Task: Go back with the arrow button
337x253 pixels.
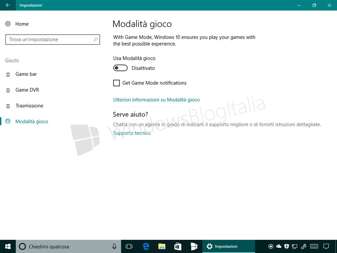Action: pos(8,5)
